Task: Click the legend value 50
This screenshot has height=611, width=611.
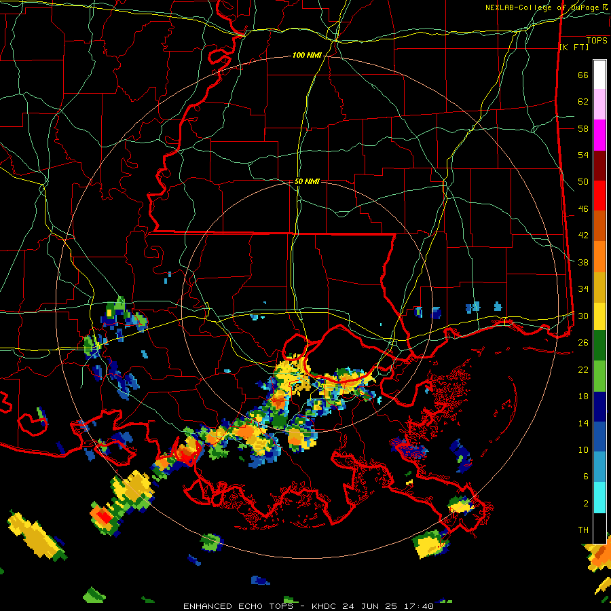Action: [x=583, y=182]
